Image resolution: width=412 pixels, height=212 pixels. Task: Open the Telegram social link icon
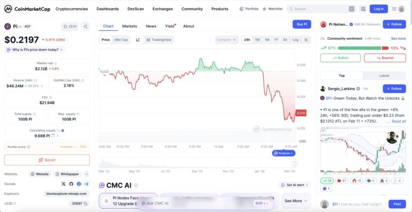(86, 184)
